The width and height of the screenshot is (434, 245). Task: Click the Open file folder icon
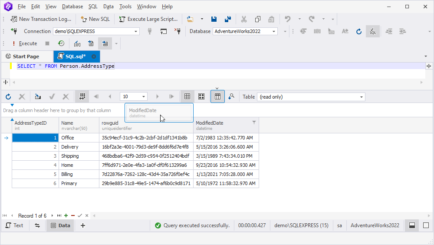click(190, 19)
